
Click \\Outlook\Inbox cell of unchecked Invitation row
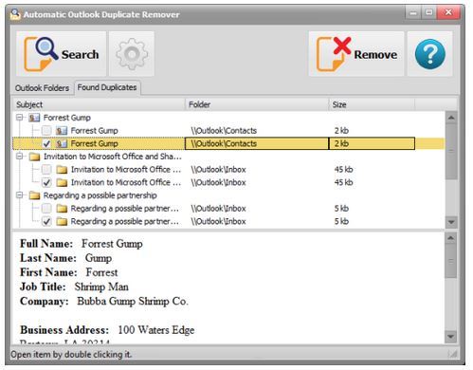[218, 170]
